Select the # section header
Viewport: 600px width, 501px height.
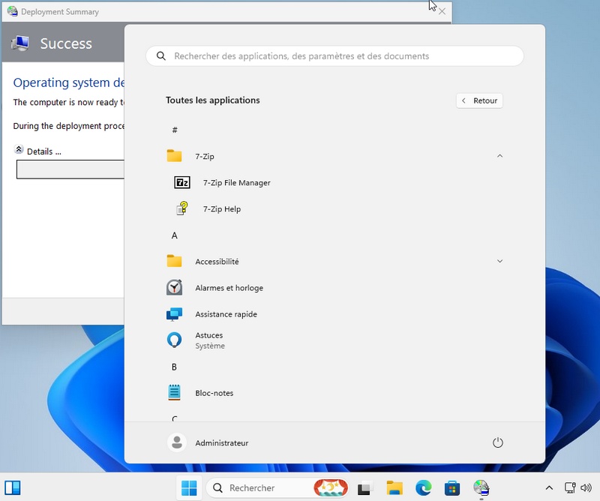(175, 130)
